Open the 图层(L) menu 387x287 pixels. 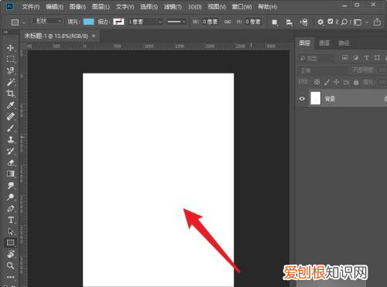pyautogui.click(x=101, y=7)
